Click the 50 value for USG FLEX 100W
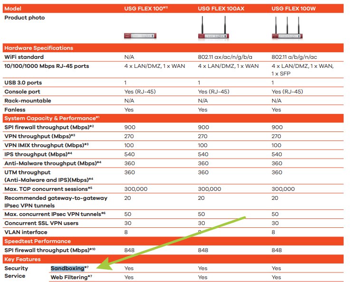This screenshot has width=355, height=282. point(275,214)
